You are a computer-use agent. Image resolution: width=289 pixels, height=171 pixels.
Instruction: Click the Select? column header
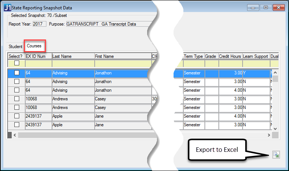click(16, 56)
